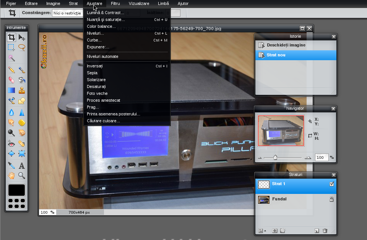
Task: Pick the Smudge finger tool
Action: tap(11, 123)
